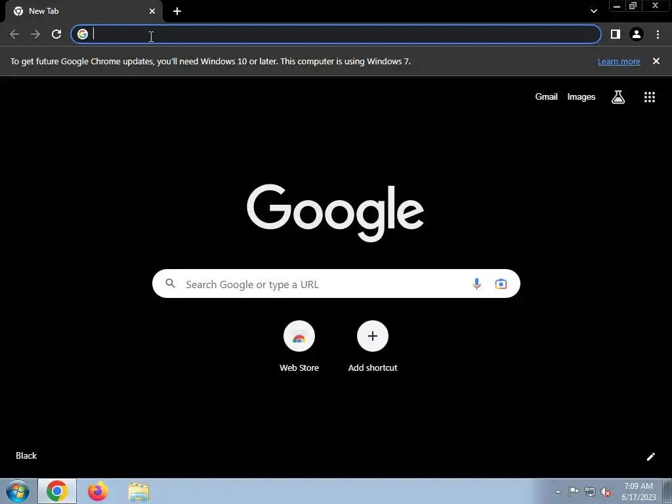Open the Action Center flag icon
The height and width of the screenshot is (504, 672).
click(x=574, y=492)
